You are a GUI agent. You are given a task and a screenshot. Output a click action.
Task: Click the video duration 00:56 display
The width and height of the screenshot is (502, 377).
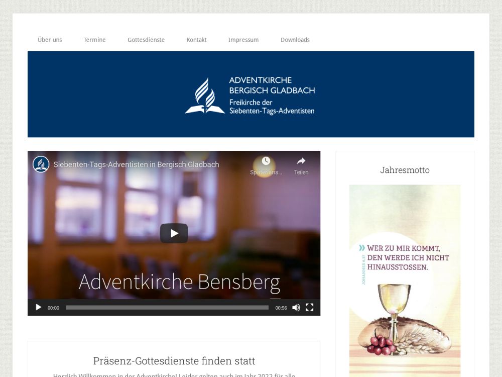281,308
